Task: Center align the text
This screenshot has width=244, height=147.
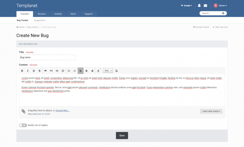Action: coord(86,71)
